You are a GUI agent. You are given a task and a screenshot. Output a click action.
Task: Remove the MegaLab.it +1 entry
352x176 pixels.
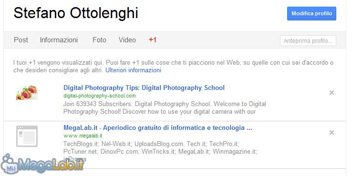pyautogui.click(x=331, y=133)
